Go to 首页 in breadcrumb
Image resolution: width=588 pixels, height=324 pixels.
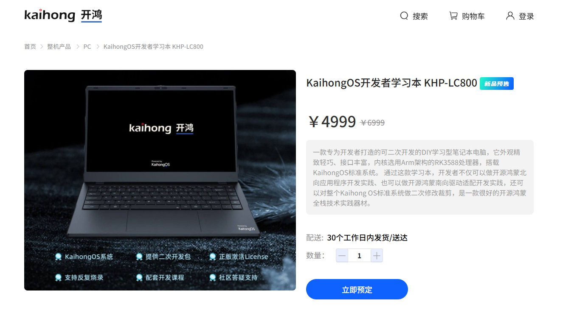click(30, 47)
